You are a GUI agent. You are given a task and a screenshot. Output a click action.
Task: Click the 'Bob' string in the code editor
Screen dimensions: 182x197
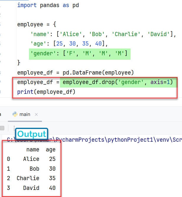pos(97,34)
